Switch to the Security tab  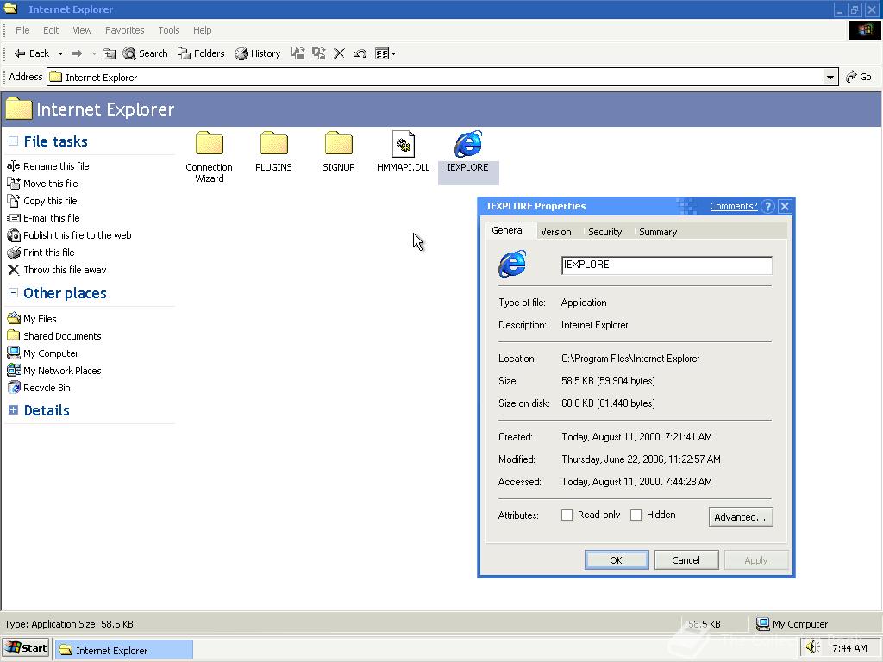coord(604,232)
